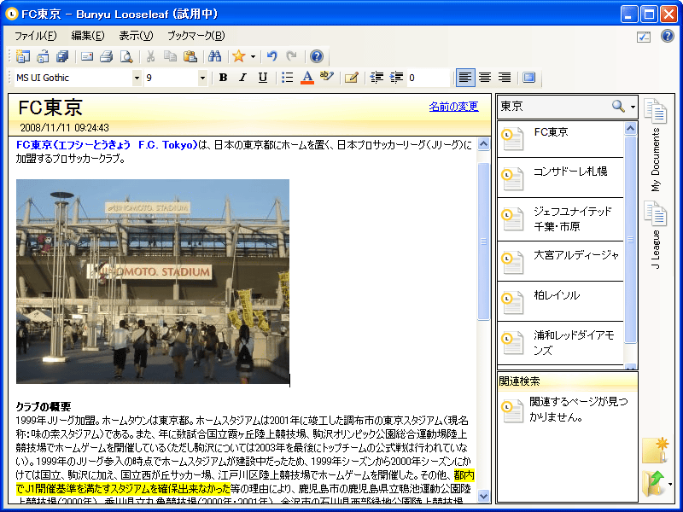
Task: Open the ファイル(F) menu
Action: (36, 36)
